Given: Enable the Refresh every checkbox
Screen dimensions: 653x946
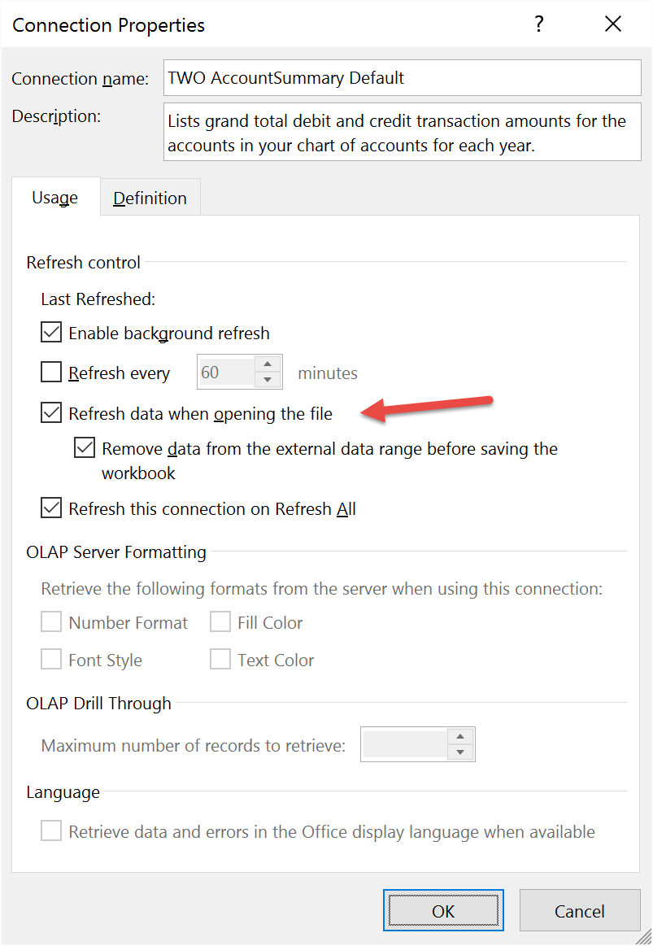Looking at the screenshot, I should (51, 373).
